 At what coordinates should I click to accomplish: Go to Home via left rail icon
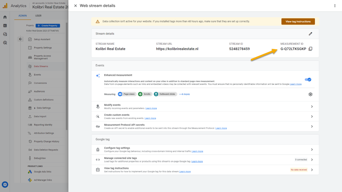pyautogui.click(x=5, y=17)
